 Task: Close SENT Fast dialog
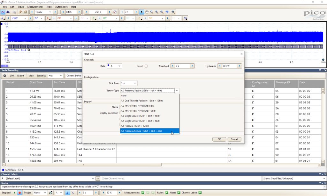(x=241, y=54)
